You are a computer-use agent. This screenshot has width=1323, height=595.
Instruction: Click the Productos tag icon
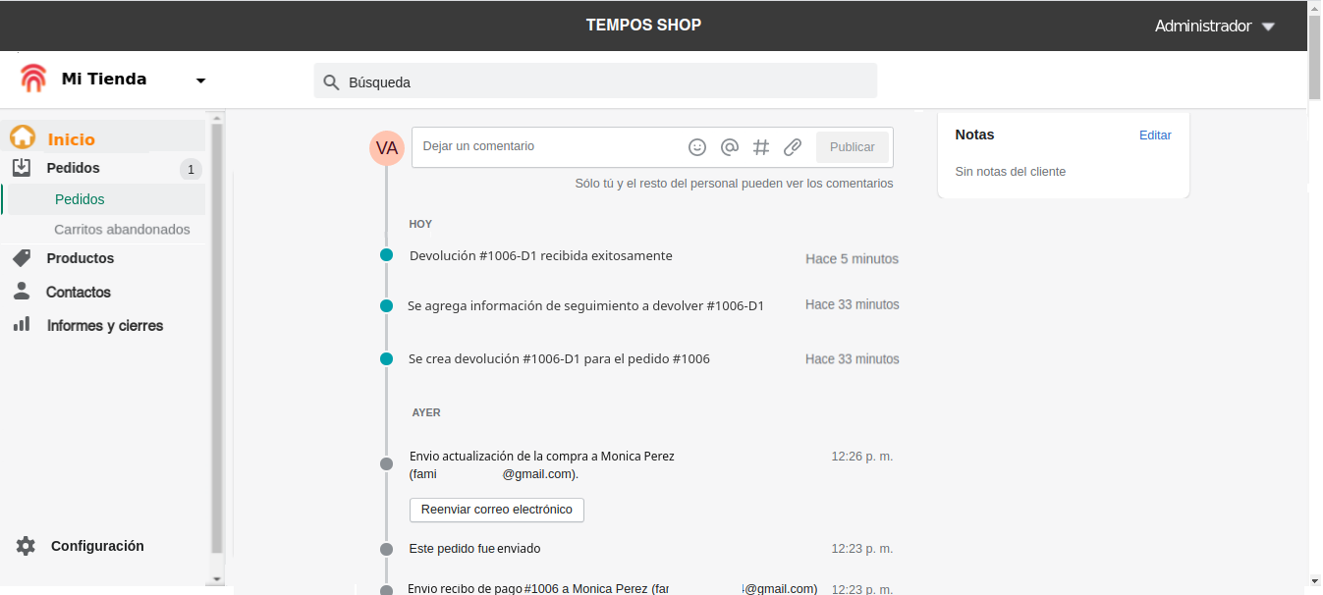(x=22, y=258)
